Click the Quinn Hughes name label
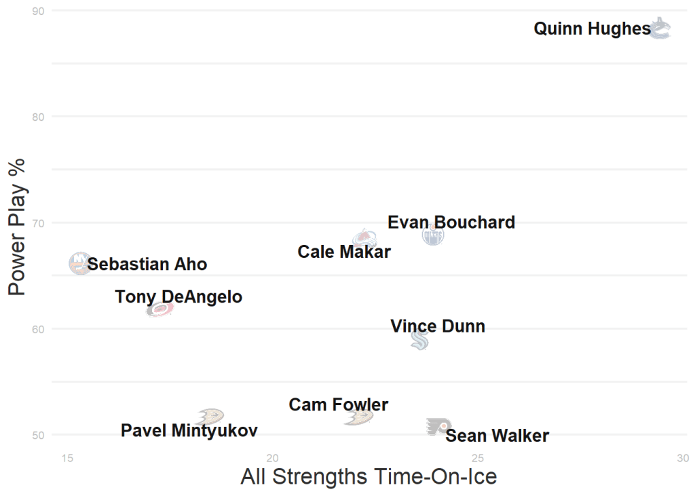The width and height of the screenshot is (695, 496). [x=592, y=29]
